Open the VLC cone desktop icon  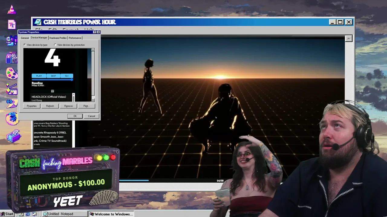coord(12,10)
